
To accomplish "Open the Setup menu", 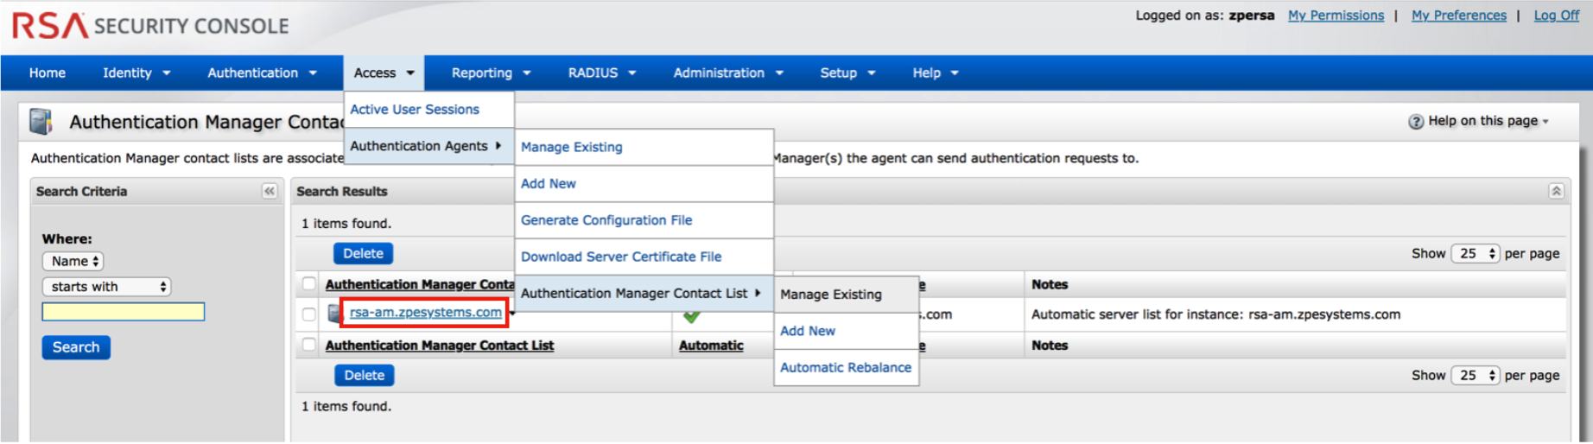I will click(x=847, y=73).
